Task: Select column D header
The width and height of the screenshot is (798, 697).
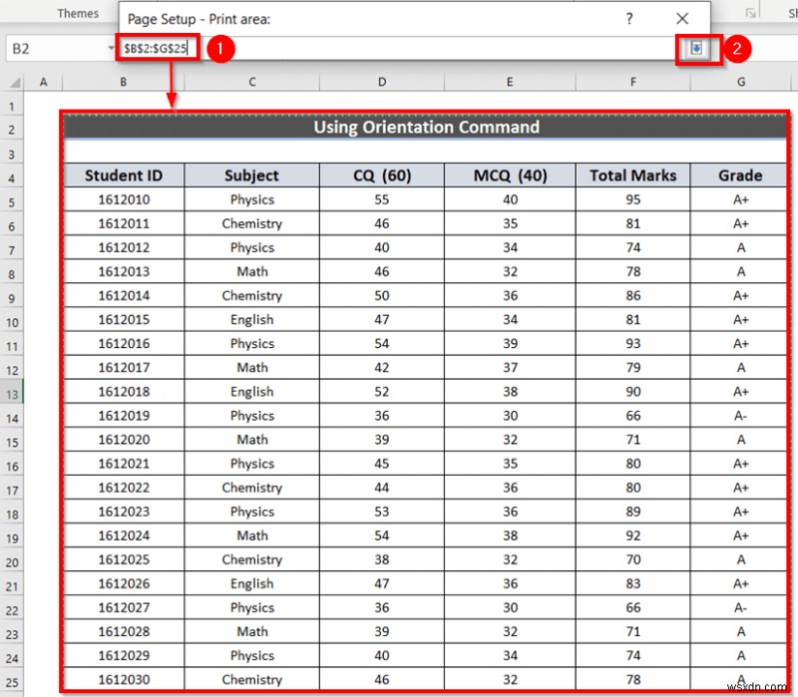Action: pyautogui.click(x=381, y=82)
